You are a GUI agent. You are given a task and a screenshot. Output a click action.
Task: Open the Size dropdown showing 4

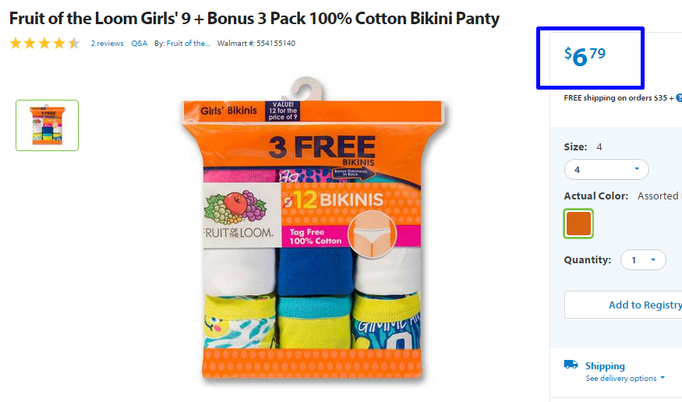pos(606,170)
